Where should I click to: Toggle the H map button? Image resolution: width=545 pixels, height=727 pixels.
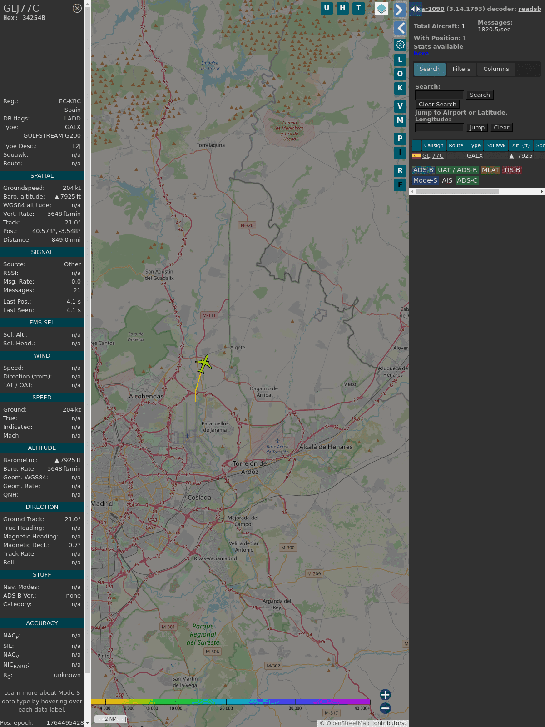coord(342,8)
